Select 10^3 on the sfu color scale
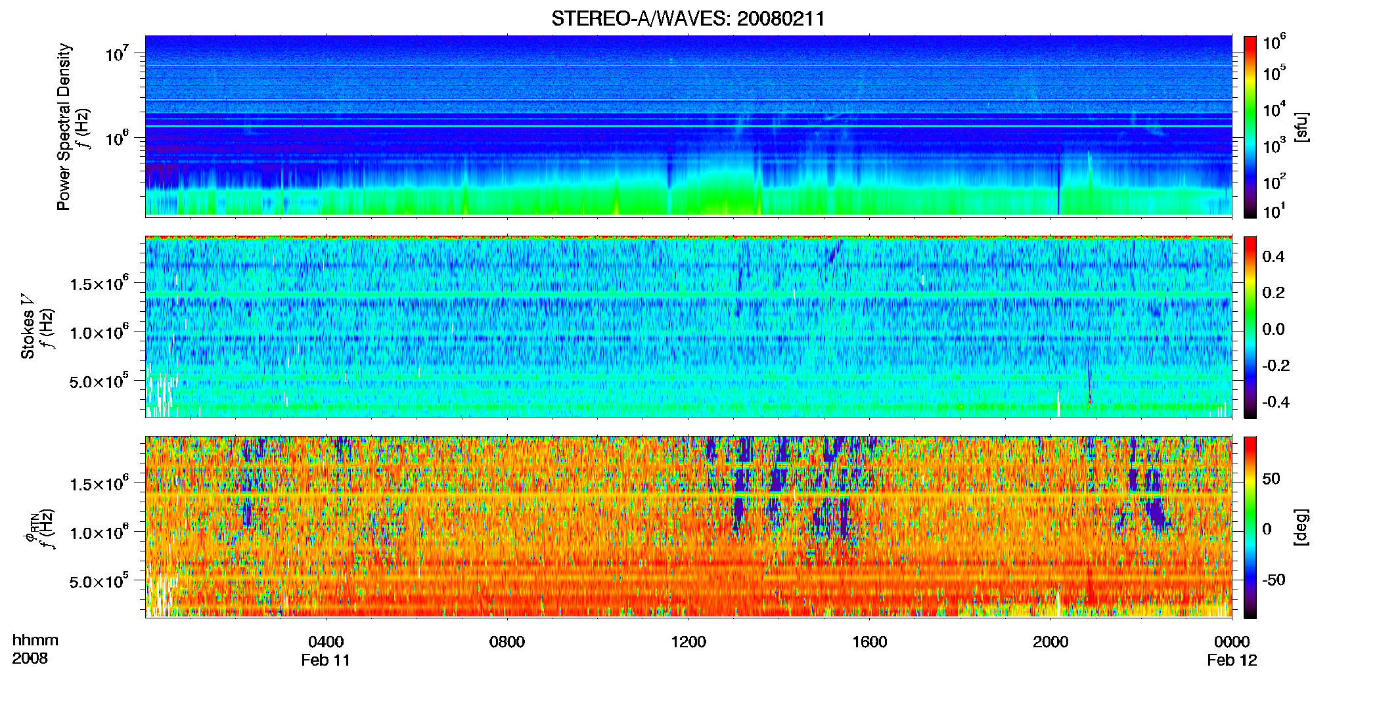 (1275, 144)
